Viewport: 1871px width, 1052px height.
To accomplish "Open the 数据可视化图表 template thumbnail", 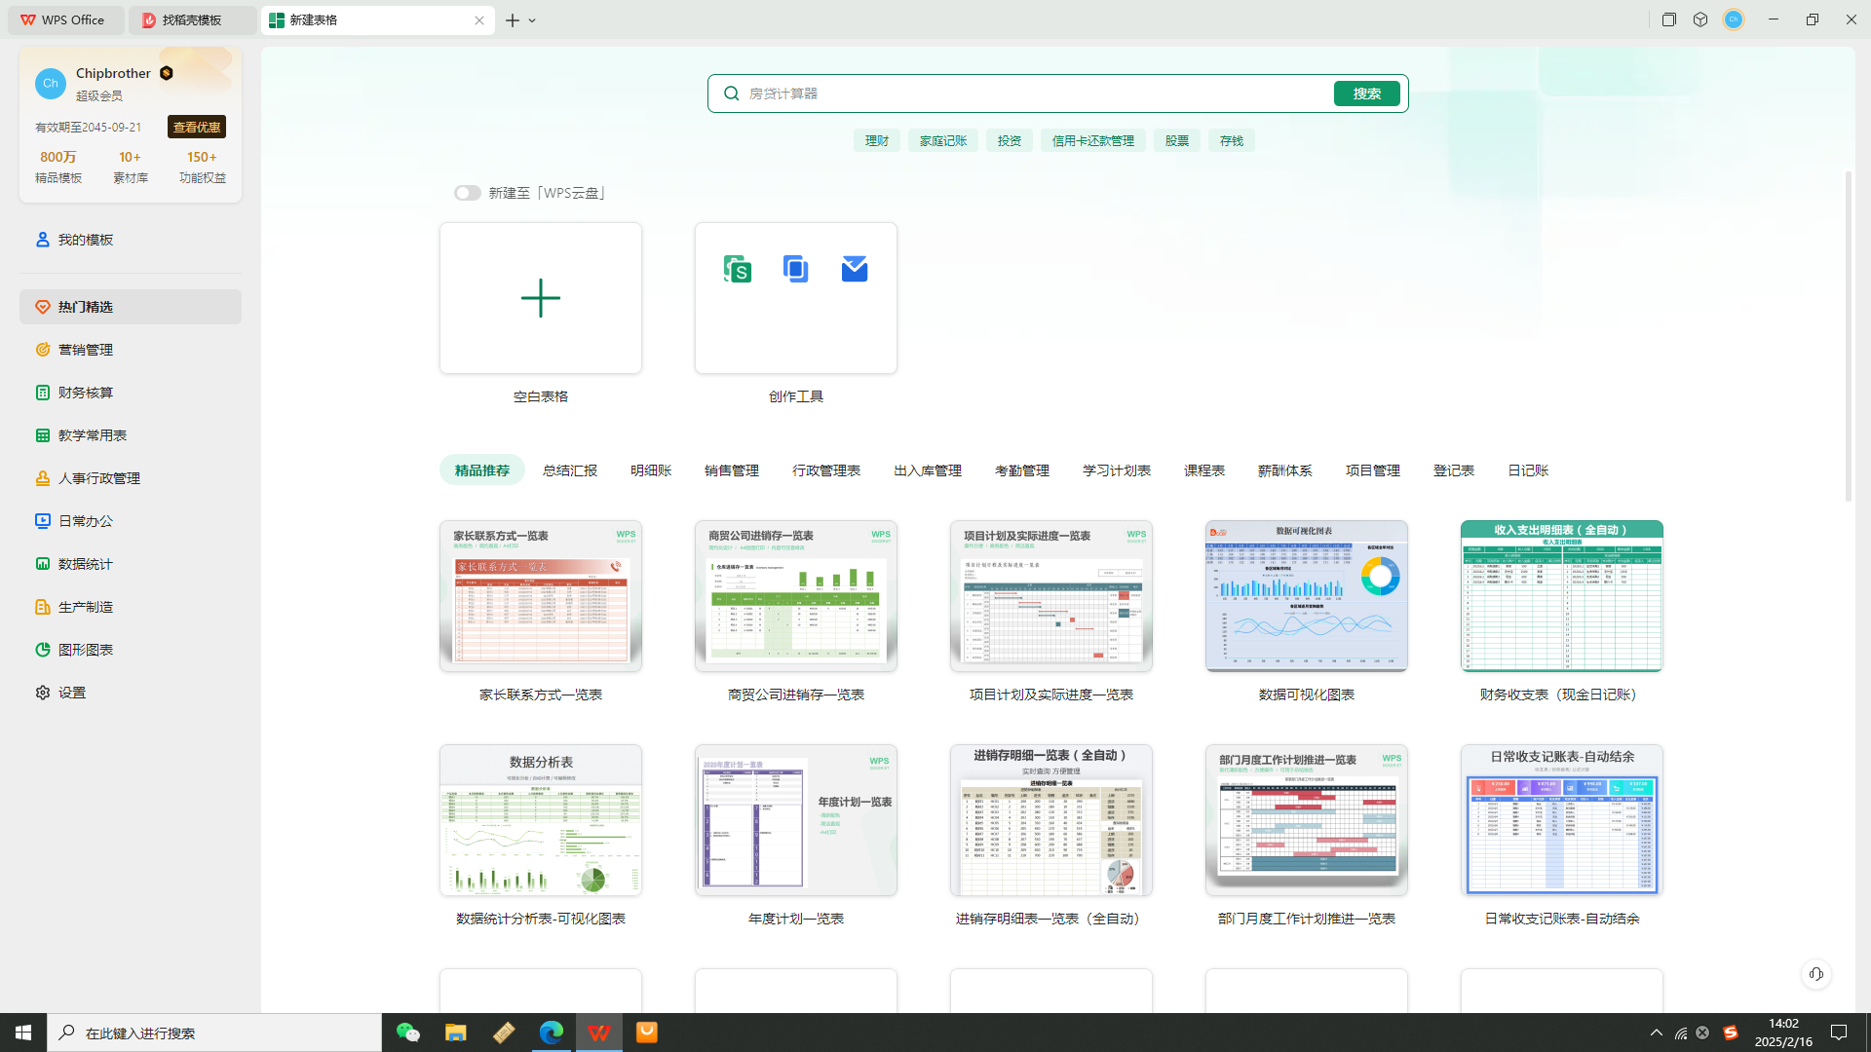I will pyautogui.click(x=1307, y=596).
